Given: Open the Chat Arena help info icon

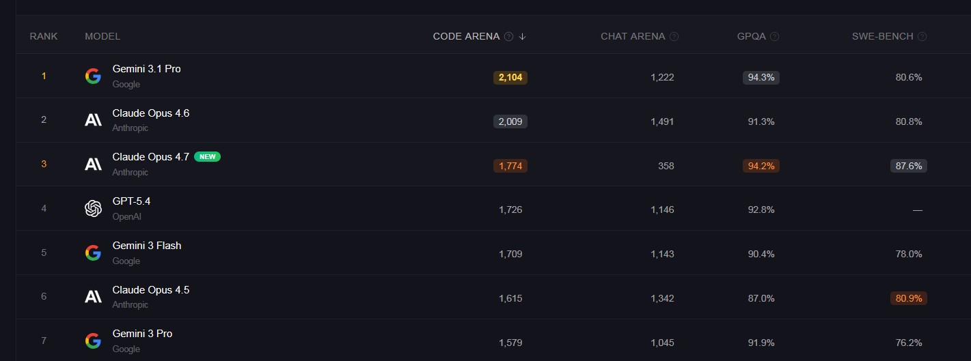Looking at the screenshot, I should click(x=674, y=37).
